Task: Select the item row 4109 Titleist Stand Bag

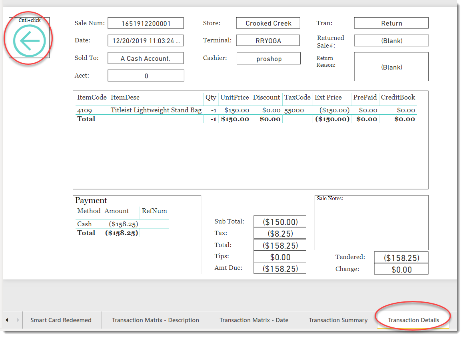Action: point(156,110)
